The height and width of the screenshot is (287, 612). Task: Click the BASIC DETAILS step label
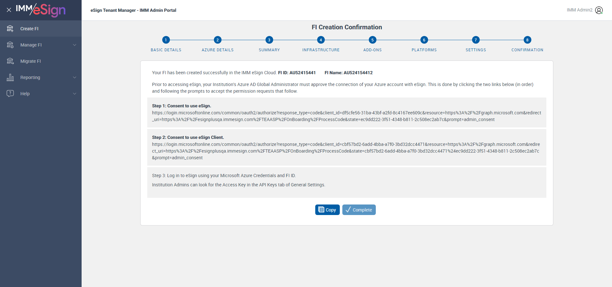click(x=166, y=50)
